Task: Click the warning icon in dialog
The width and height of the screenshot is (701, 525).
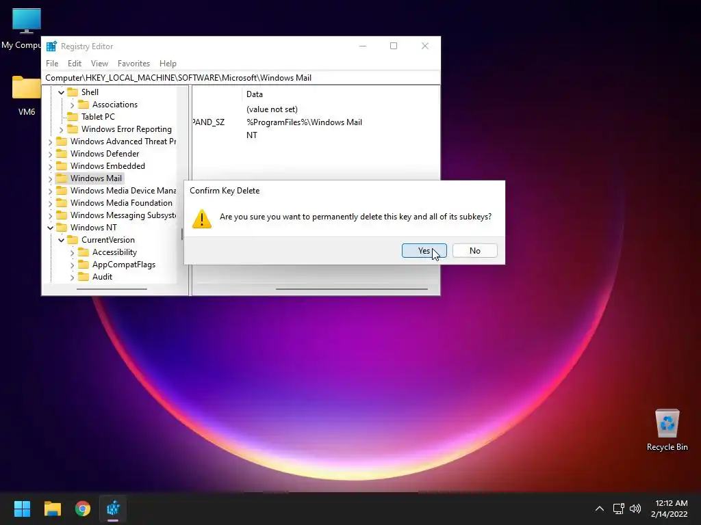Action: click(202, 219)
